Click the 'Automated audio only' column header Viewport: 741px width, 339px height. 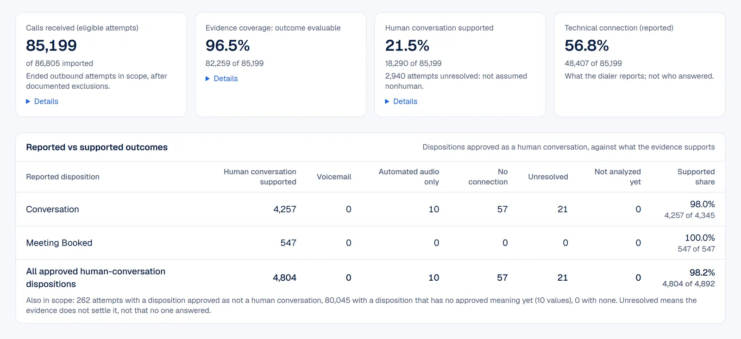coord(409,177)
